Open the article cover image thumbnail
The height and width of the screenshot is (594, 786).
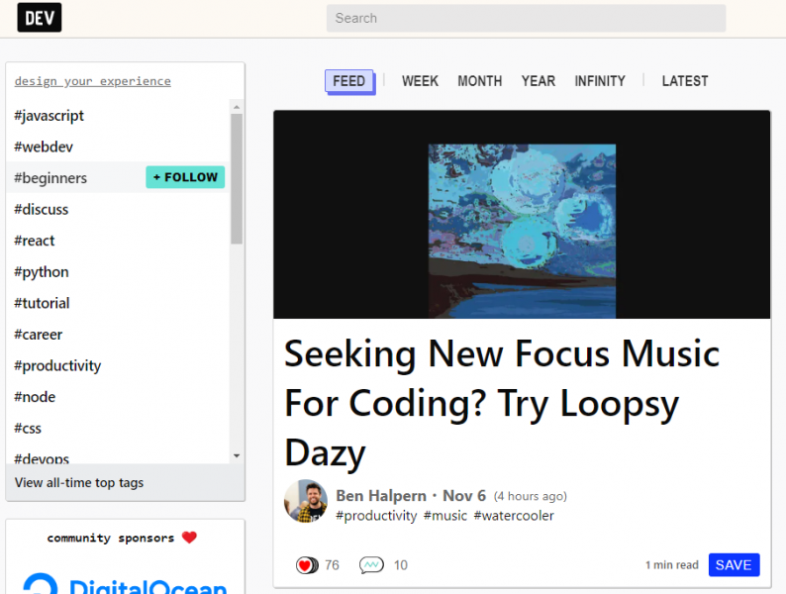pyautogui.click(x=522, y=231)
